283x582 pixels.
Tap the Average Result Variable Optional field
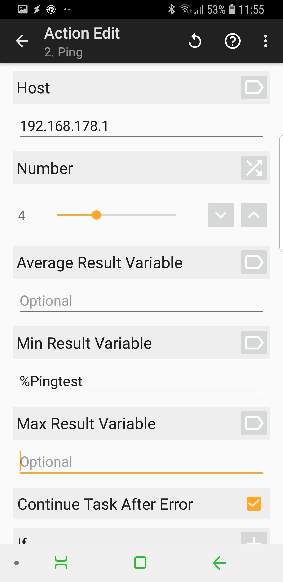[x=141, y=301]
